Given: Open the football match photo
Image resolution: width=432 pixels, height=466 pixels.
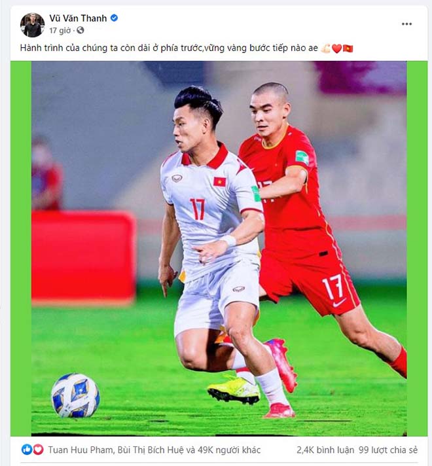Looking at the screenshot, I should click(x=219, y=249).
